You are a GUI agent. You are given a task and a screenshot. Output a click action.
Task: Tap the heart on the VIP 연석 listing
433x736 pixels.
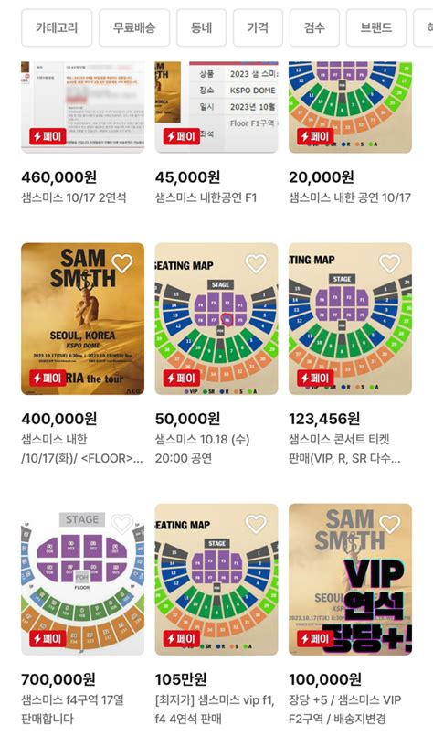(390, 524)
